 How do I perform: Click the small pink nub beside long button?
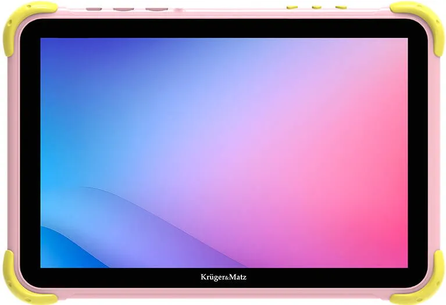point(179,10)
